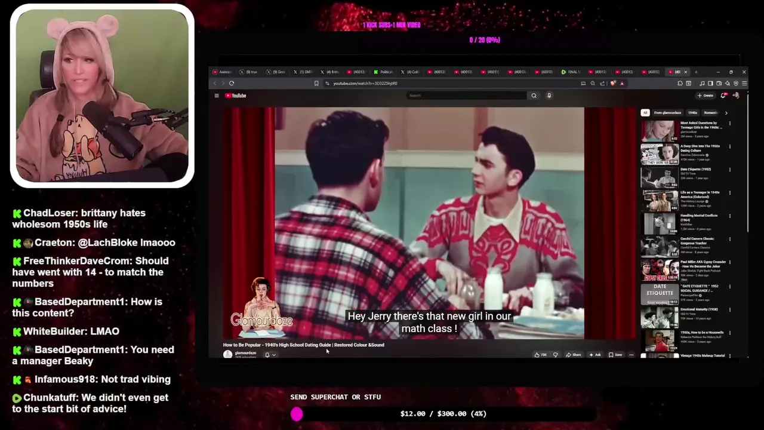Open options for Handling Marital Conflicts video

(x=729, y=216)
